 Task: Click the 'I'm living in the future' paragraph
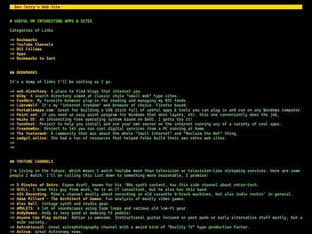tap(155, 173)
